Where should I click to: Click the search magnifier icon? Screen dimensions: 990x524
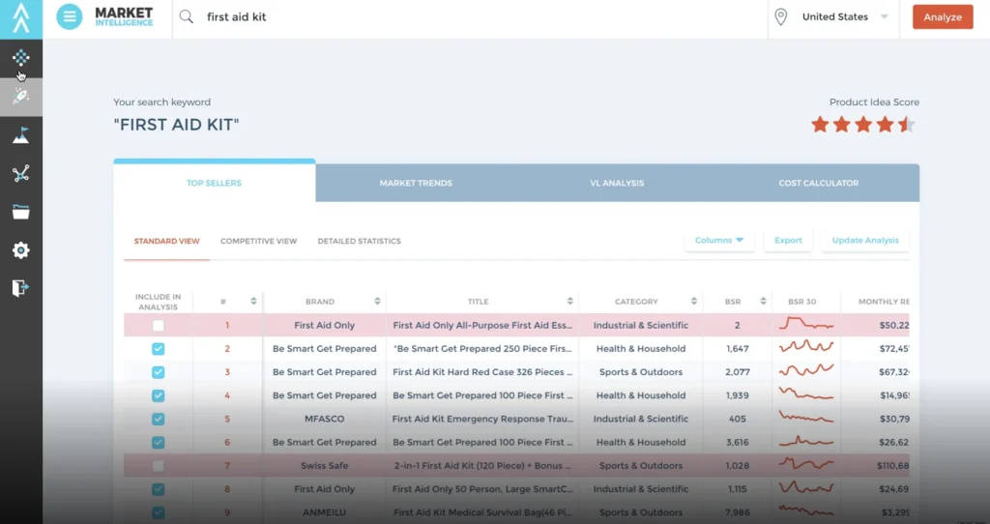(187, 17)
